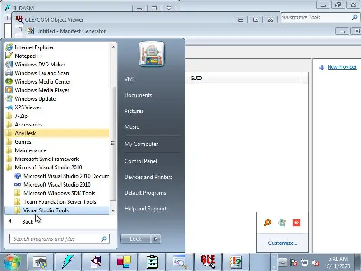Viewport: 361px width, 271px height.
Task: Open Windows DVD Maker
Action: (x=57, y=64)
